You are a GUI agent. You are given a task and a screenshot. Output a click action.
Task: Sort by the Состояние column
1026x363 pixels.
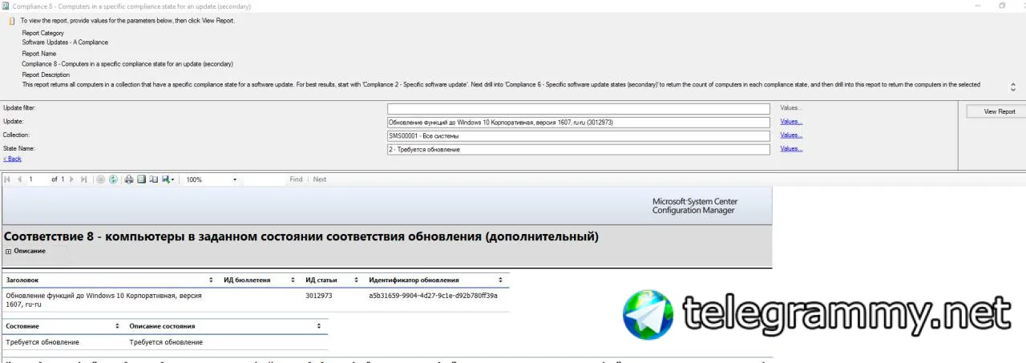(119, 326)
